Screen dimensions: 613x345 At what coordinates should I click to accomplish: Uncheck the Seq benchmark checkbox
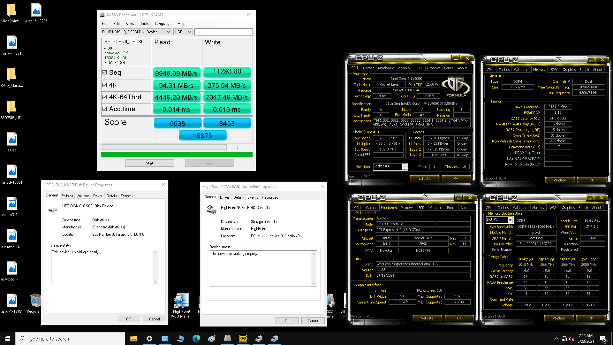point(104,72)
